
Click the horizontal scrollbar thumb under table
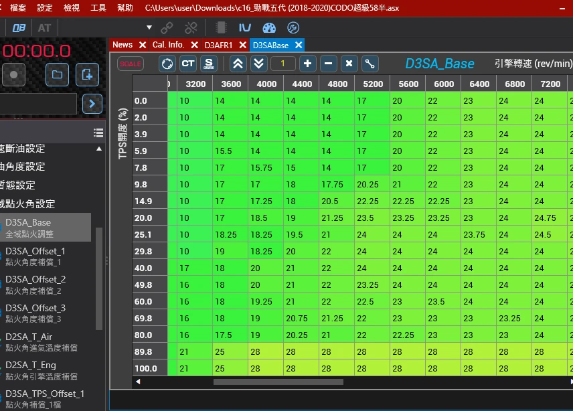(x=278, y=382)
